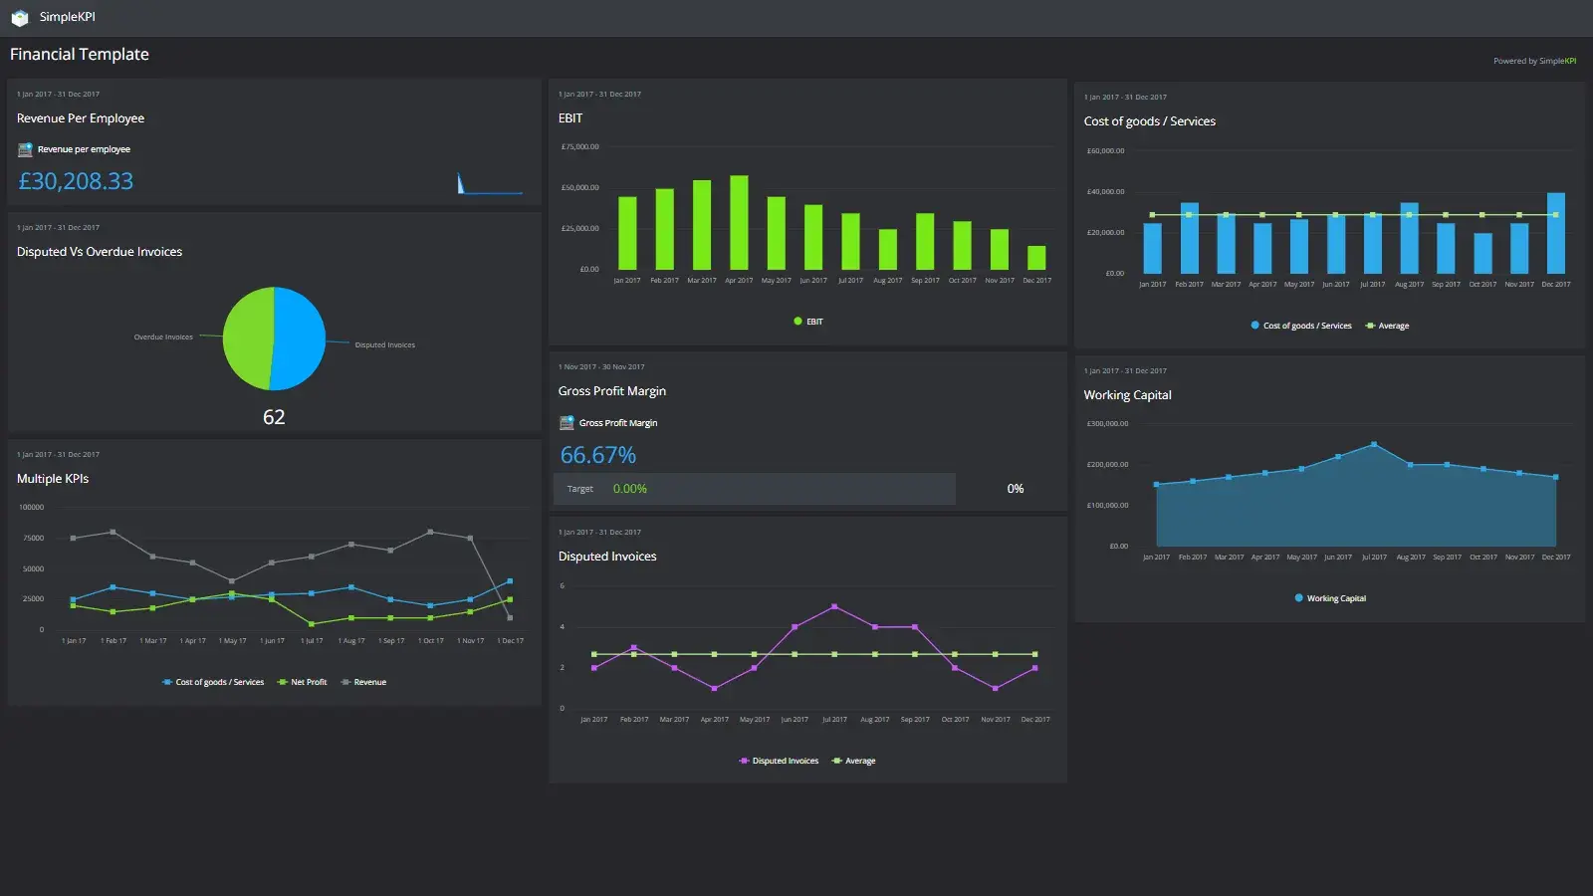Click the green Overdue Invoices pie slice
This screenshot has height=896, width=1593.
[251, 338]
